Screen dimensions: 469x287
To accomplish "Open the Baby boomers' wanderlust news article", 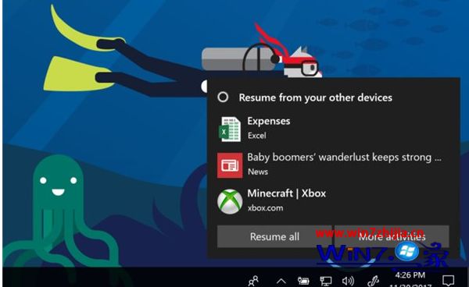I will [x=344, y=158].
